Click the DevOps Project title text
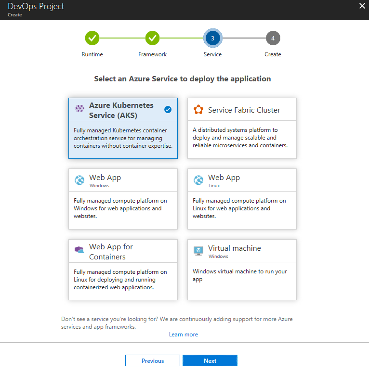369x373 pixels. (x=36, y=6)
